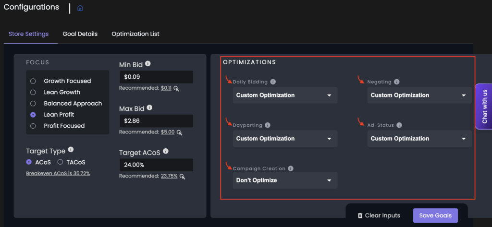Click the info icon next to Max Bid
Image resolution: width=492 pixels, height=227 pixels.
pyautogui.click(x=149, y=108)
